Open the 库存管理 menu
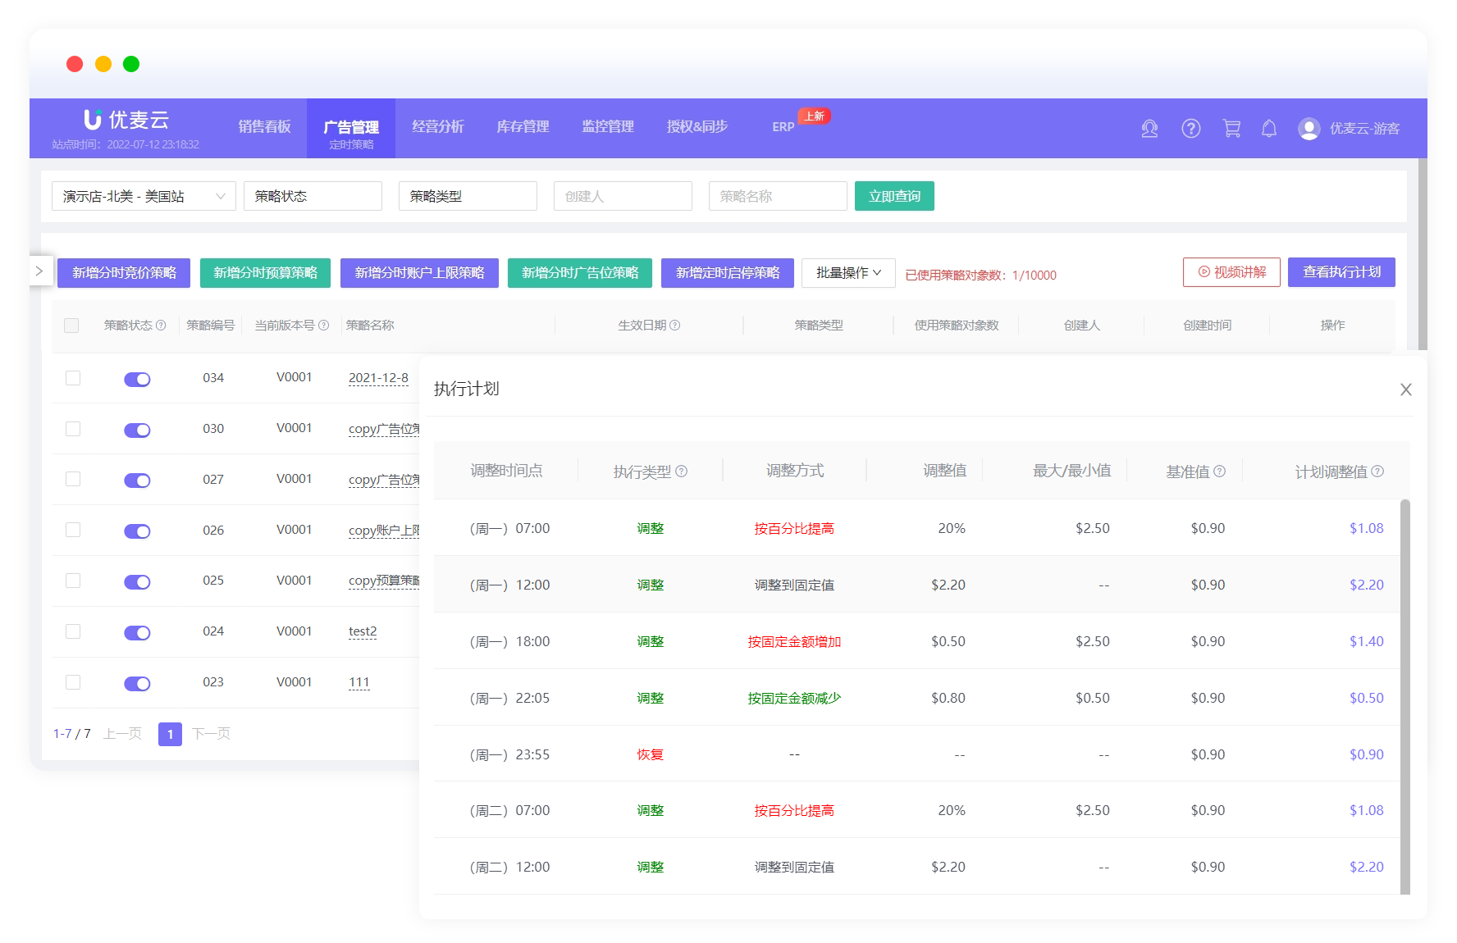Image resolution: width=1457 pixels, height=943 pixels. [523, 127]
